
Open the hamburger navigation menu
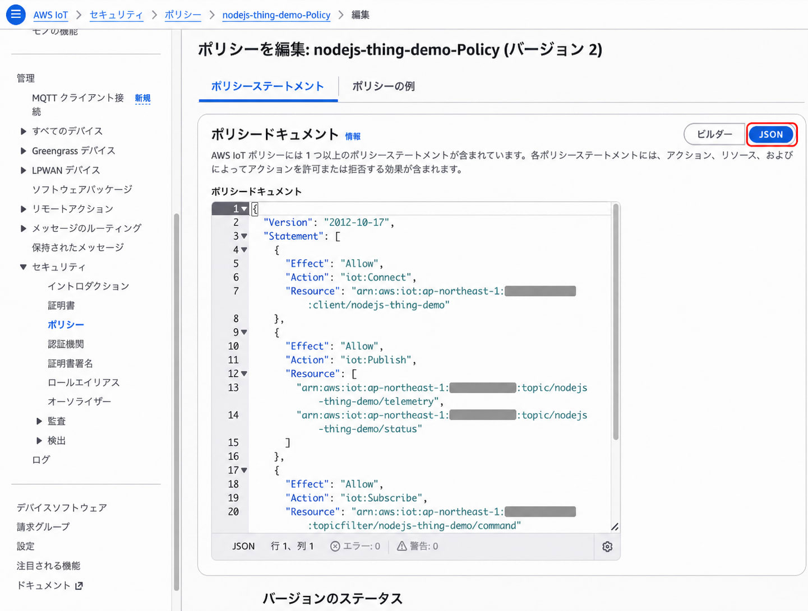(16, 15)
